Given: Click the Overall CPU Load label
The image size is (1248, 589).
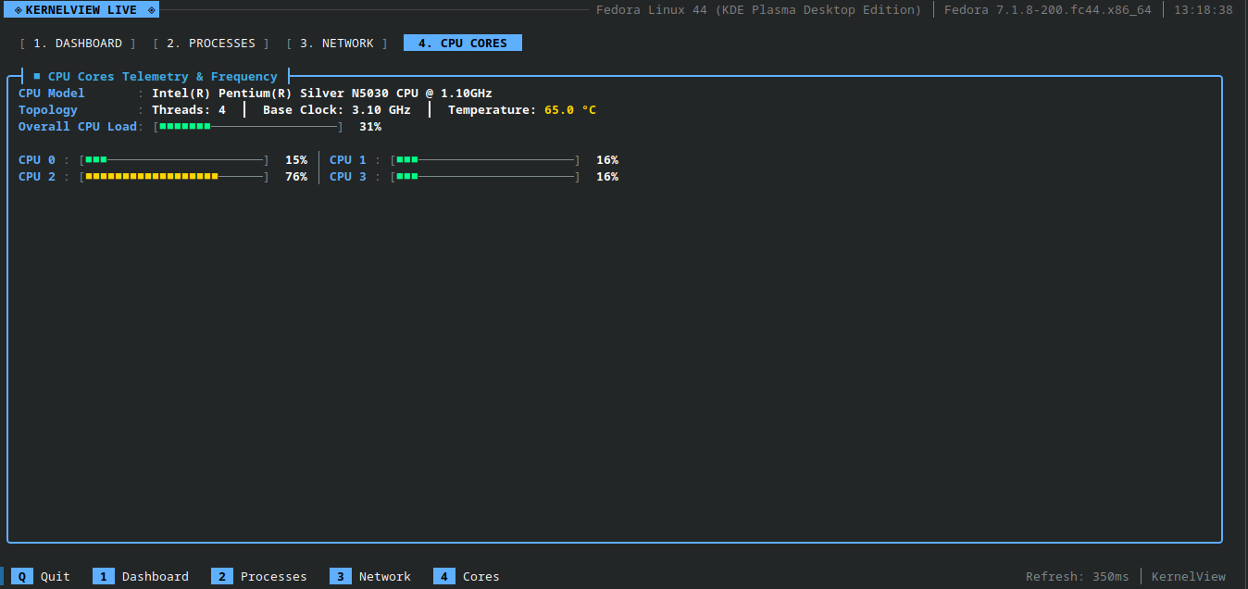Looking at the screenshot, I should tap(78, 127).
